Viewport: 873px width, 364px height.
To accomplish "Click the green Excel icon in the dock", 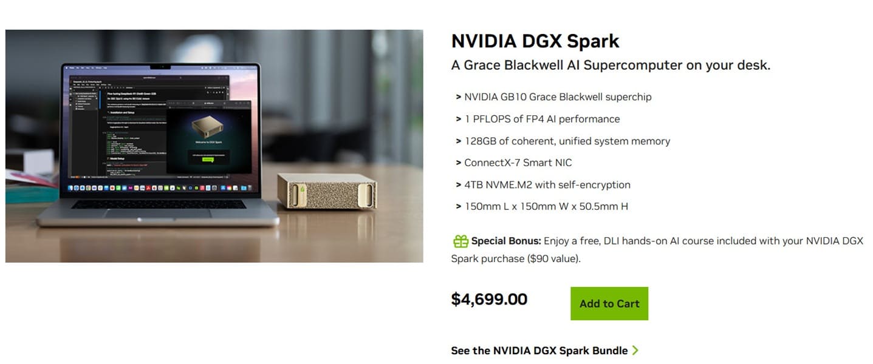I will (196, 188).
